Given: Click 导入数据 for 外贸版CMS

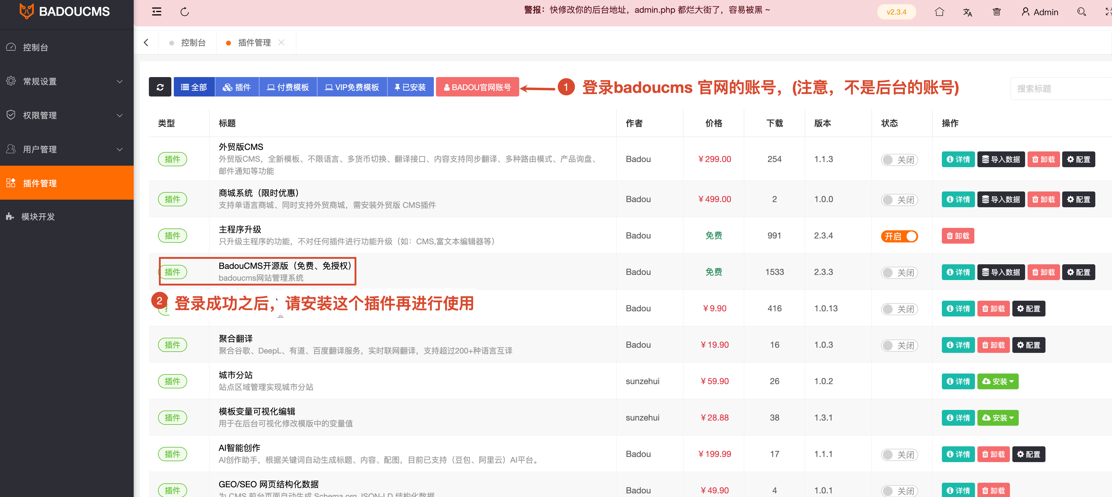Looking at the screenshot, I should coord(1000,160).
